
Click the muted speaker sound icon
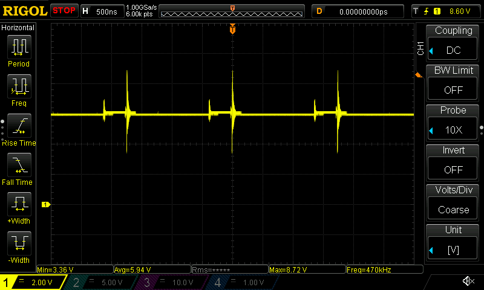pyautogui.click(x=468, y=281)
